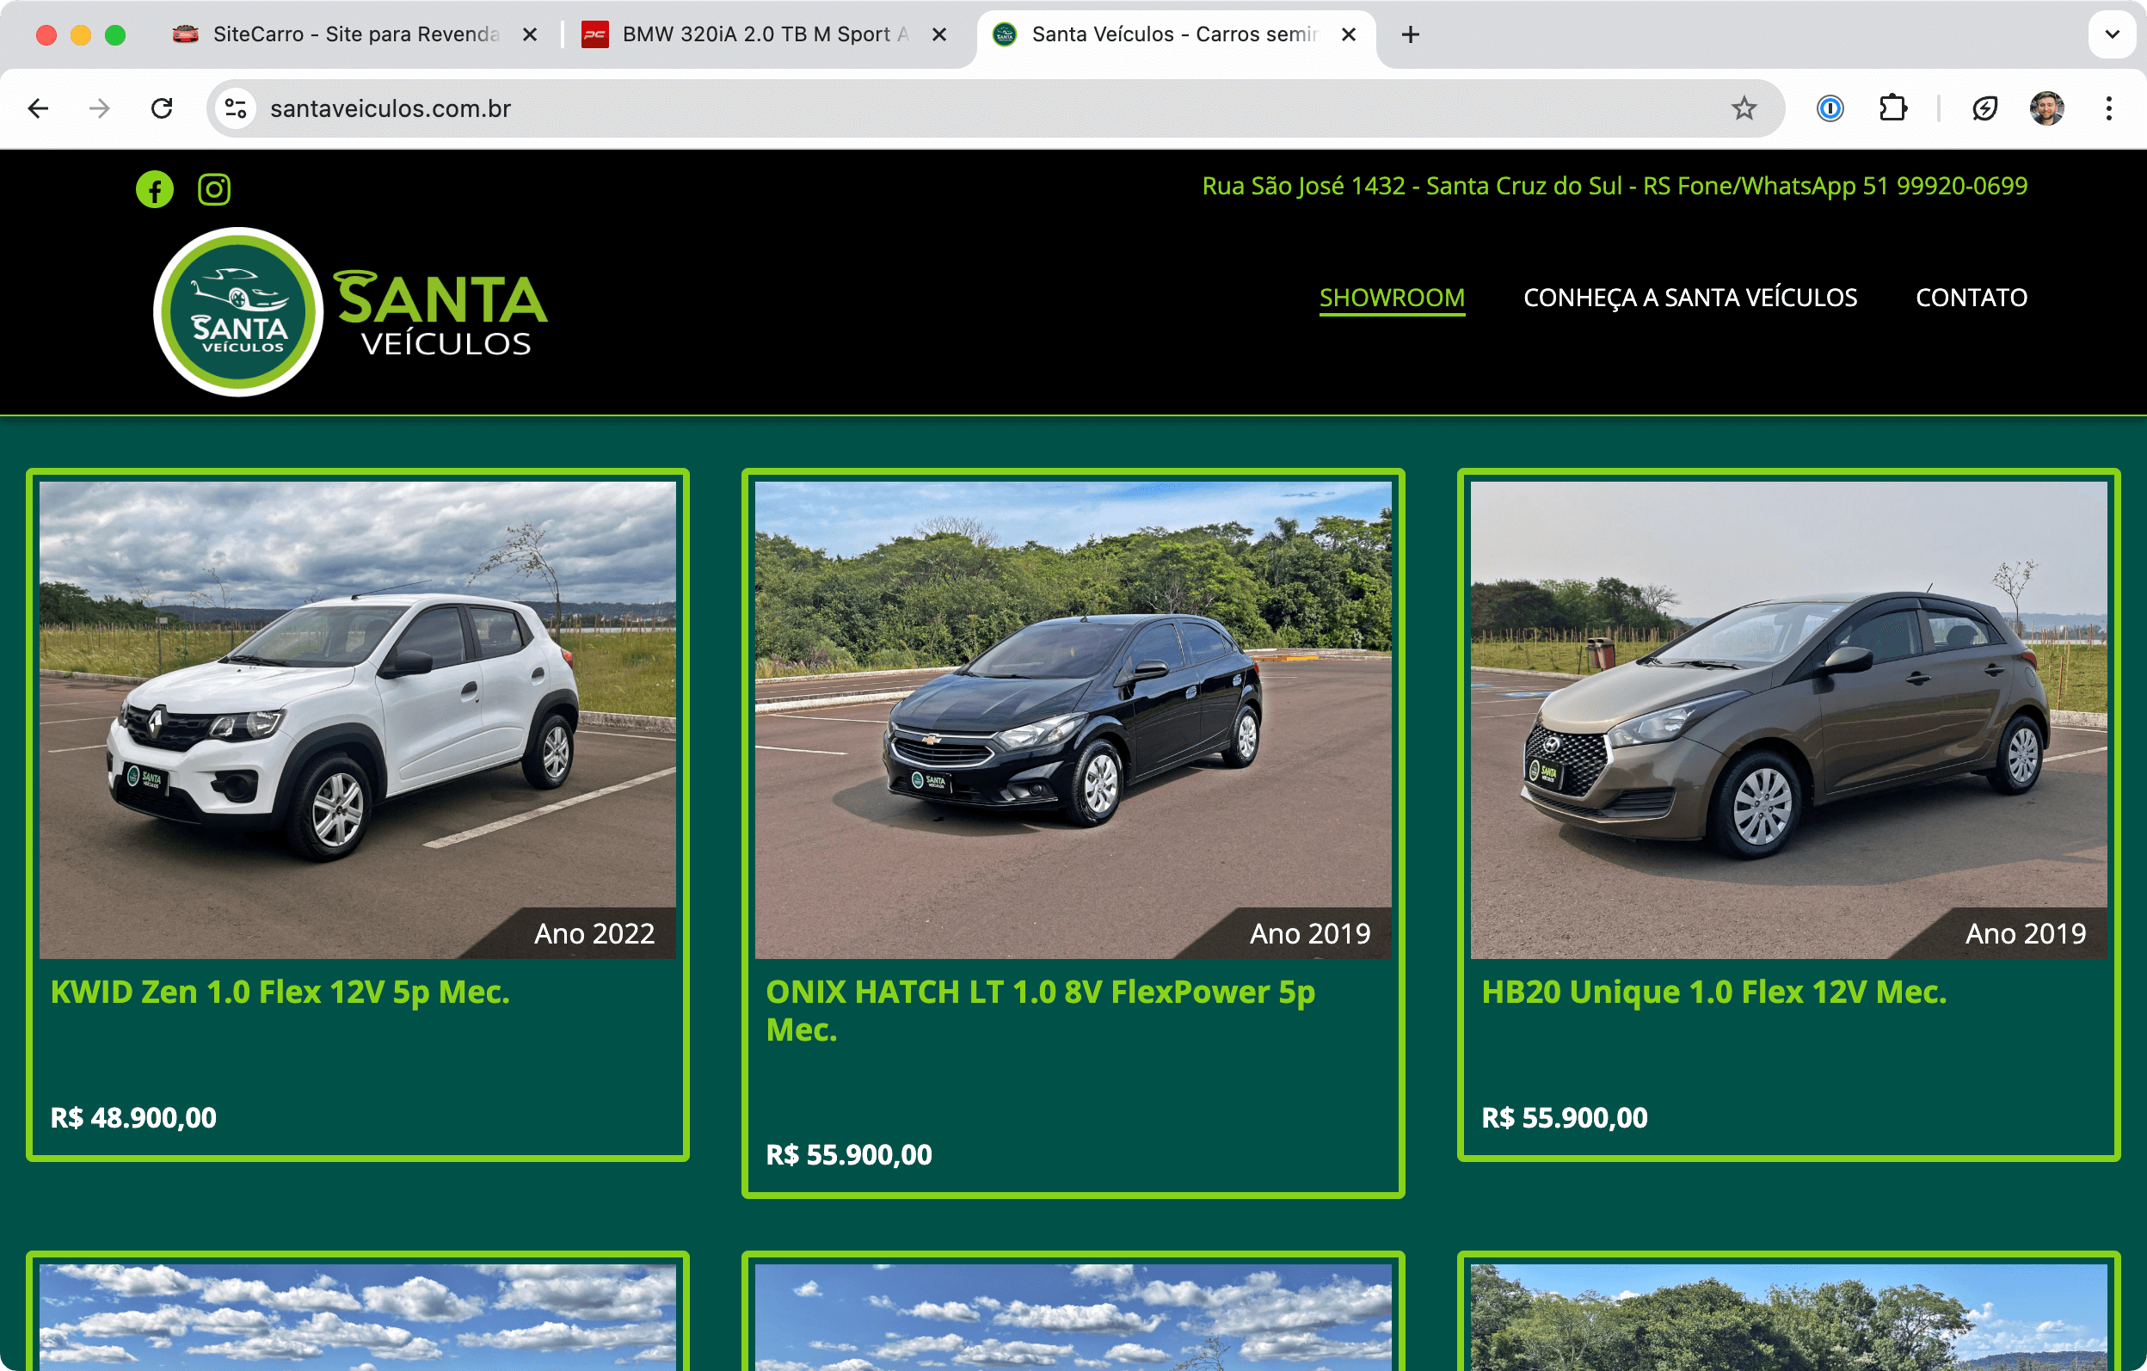This screenshot has width=2147, height=1371.
Task: Close the BMW 320iA tab
Action: click(x=938, y=34)
